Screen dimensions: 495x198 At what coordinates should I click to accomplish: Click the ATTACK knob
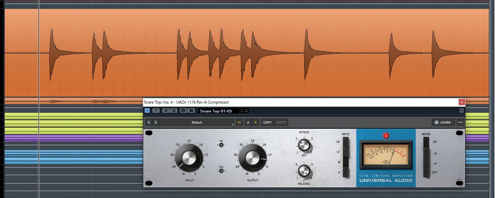click(x=304, y=145)
